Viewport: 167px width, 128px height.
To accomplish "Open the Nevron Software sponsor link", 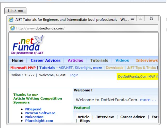I will point(40,113).
